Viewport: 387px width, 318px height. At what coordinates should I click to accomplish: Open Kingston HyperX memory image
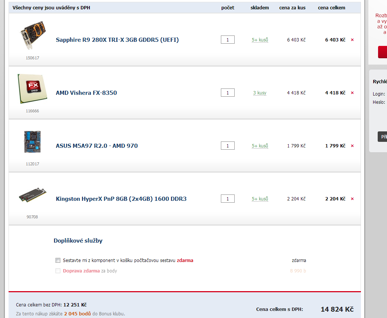tap(32, 195)
